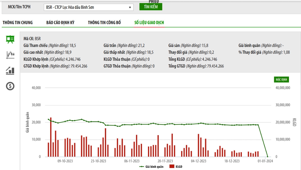
Task: Select the dollar coin icon
Action: tap(10, 86)
